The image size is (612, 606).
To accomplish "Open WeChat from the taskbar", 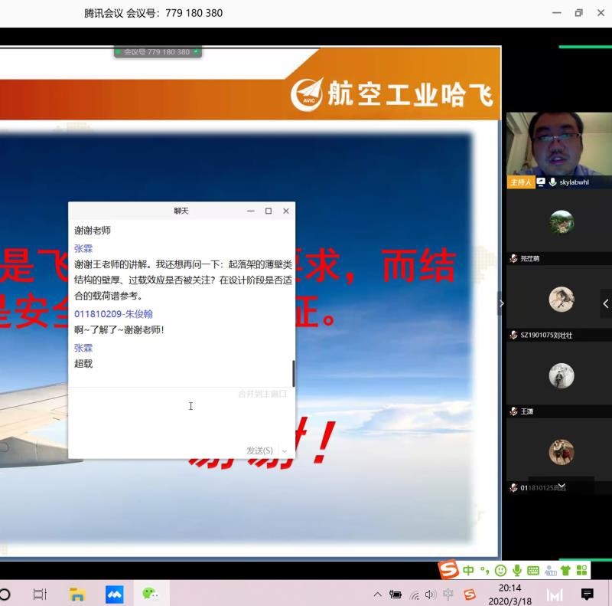I will point(150,594).
